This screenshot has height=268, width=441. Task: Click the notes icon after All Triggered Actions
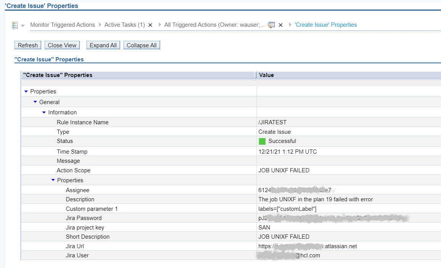[271, 25]
